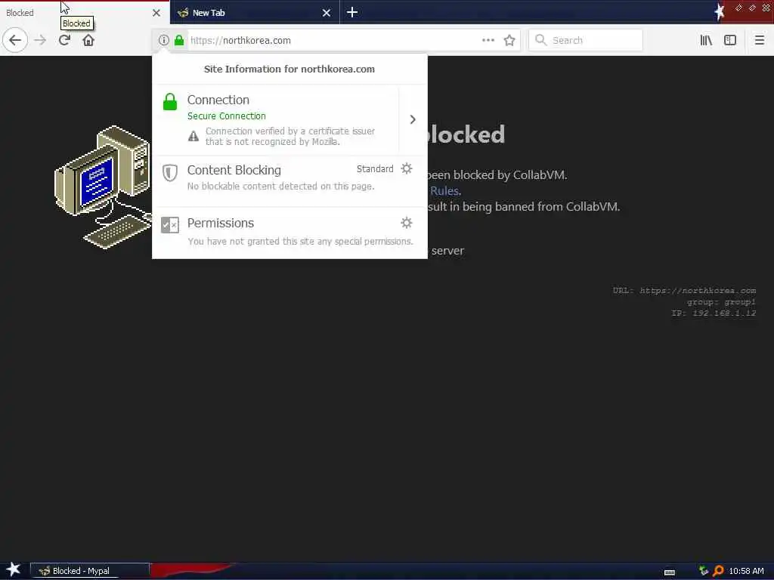This screenshot has height=580, width=774.
Task: Click the certificate warning triangle
Action: [193, 136]
